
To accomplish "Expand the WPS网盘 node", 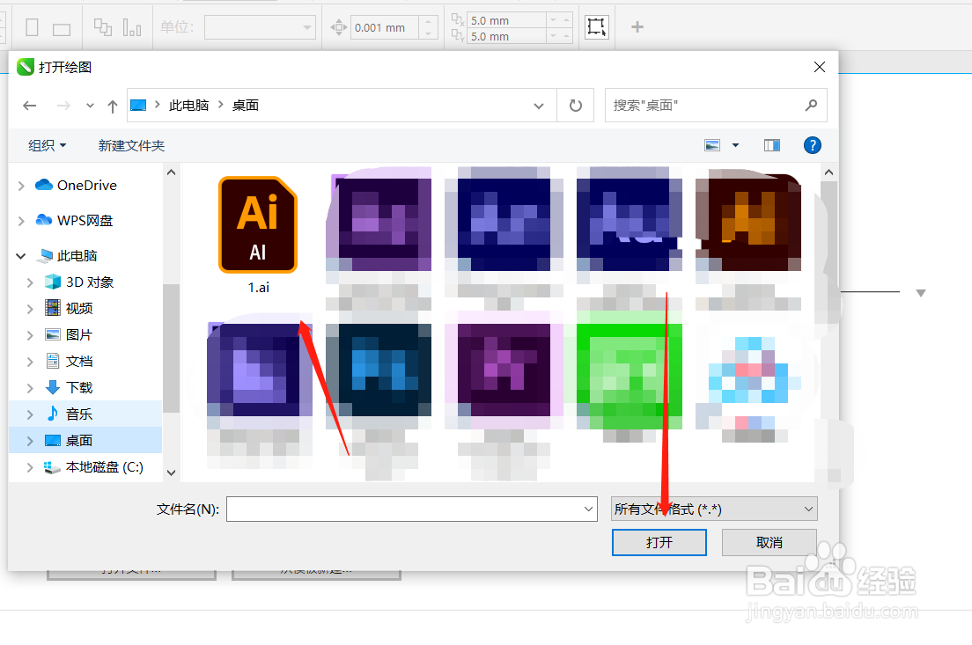I will pos(21,220).
